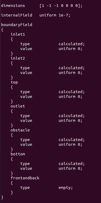Click calculated type under top patch

coord(72,92)
